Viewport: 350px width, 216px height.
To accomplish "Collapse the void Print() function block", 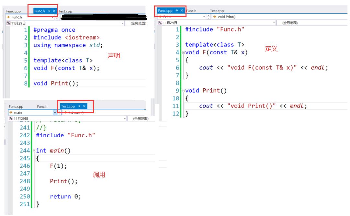I will (x=183, y=91).
